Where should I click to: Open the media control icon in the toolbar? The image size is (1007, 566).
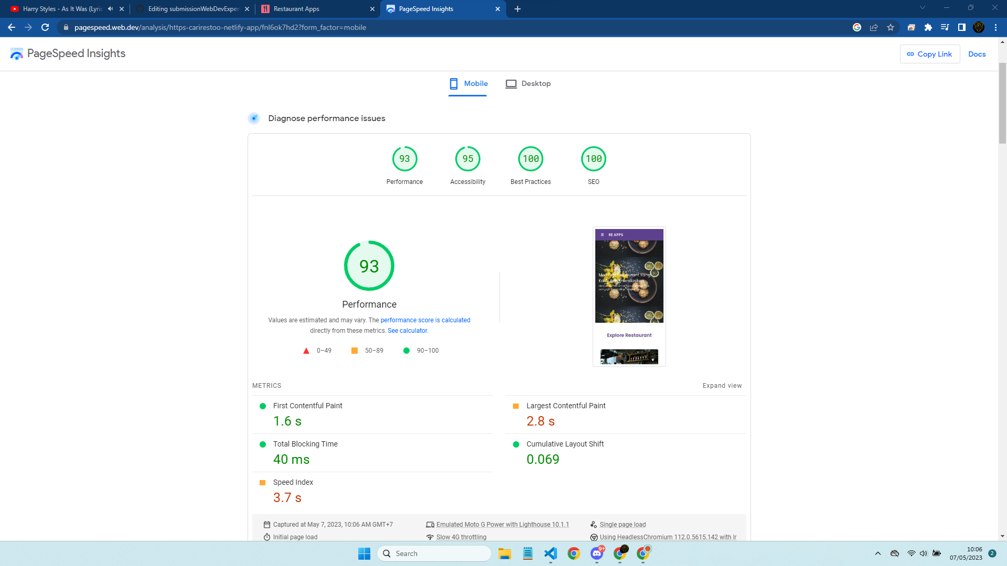tap(945, 27)
